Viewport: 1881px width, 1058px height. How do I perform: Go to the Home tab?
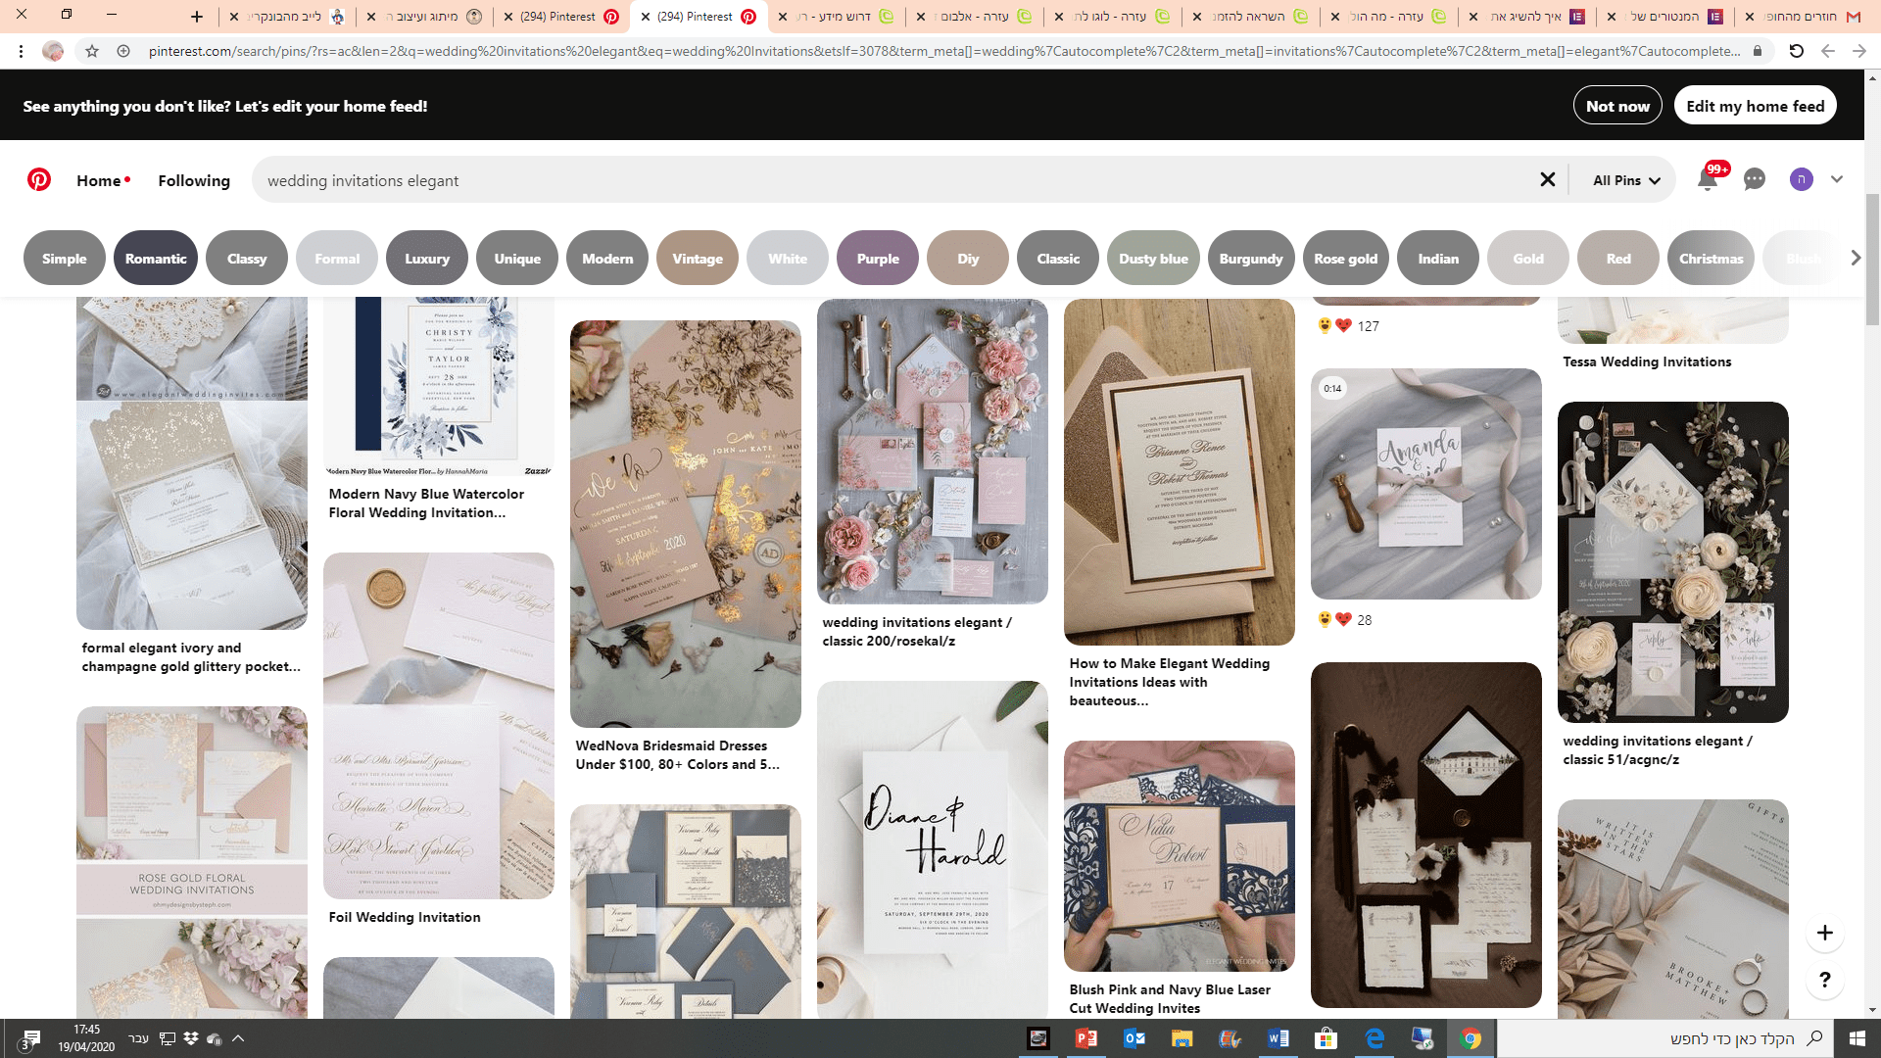99,180
